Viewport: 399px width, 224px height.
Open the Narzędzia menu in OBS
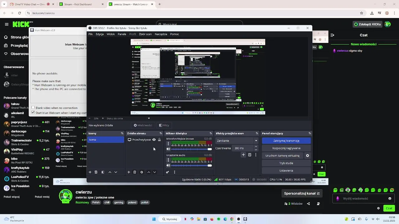[161, 34]
